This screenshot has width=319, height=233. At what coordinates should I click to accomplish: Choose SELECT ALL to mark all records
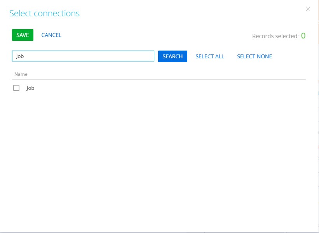click(x=210, y=56)
